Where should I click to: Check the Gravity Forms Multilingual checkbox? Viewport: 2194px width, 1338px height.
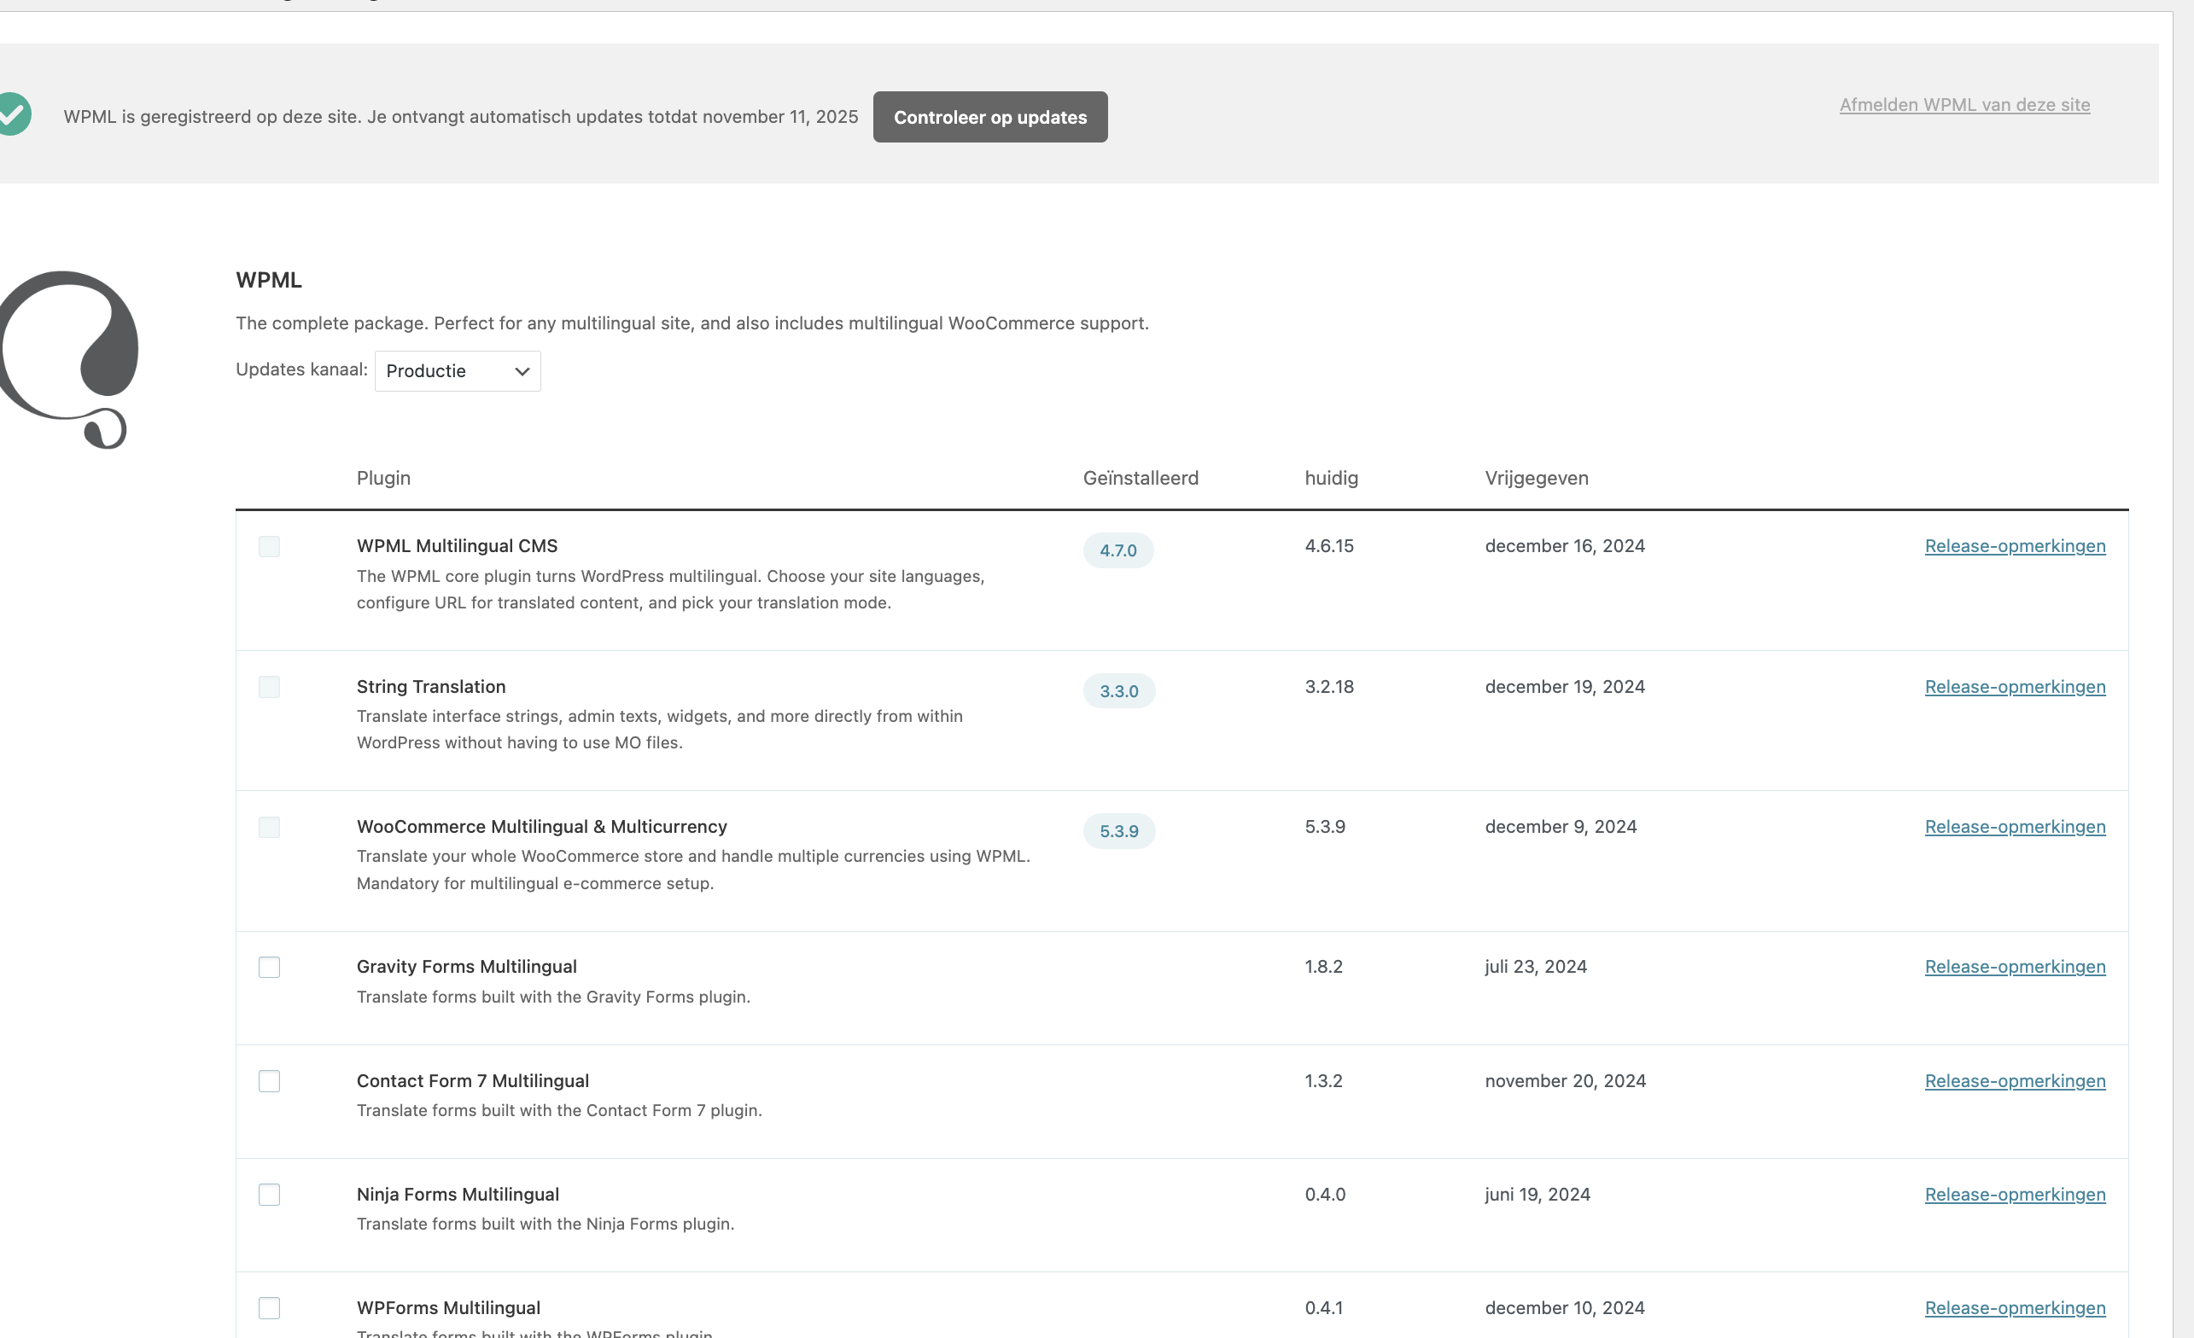point(269,968)
